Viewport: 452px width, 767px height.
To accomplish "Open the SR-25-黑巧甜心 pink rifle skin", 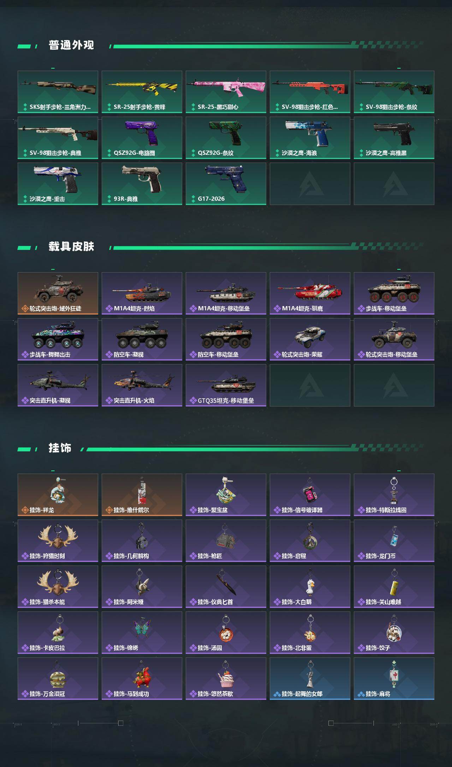I will click(226, 92).
